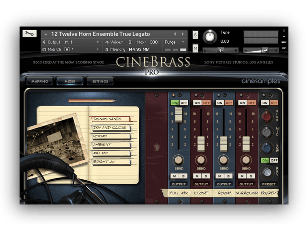This screenshot has width=308, height=231.
Task: Click the red HIGH EQ knob
Action: (x=266, y=116)
